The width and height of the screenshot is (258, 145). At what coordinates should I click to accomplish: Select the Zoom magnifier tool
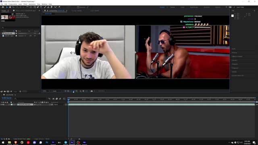(x=13, y=7)
